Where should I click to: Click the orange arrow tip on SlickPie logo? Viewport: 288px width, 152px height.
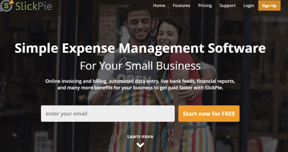(x=11, y=2)
